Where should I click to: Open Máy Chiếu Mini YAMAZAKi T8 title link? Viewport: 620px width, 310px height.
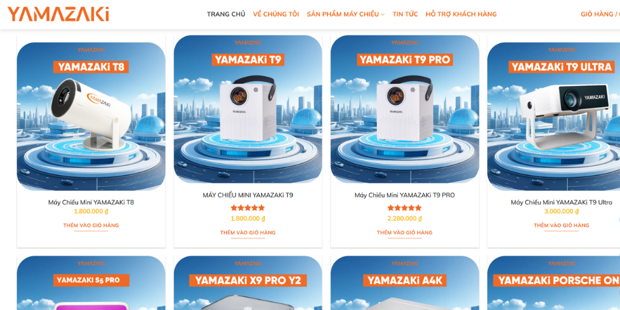(91, 202)
